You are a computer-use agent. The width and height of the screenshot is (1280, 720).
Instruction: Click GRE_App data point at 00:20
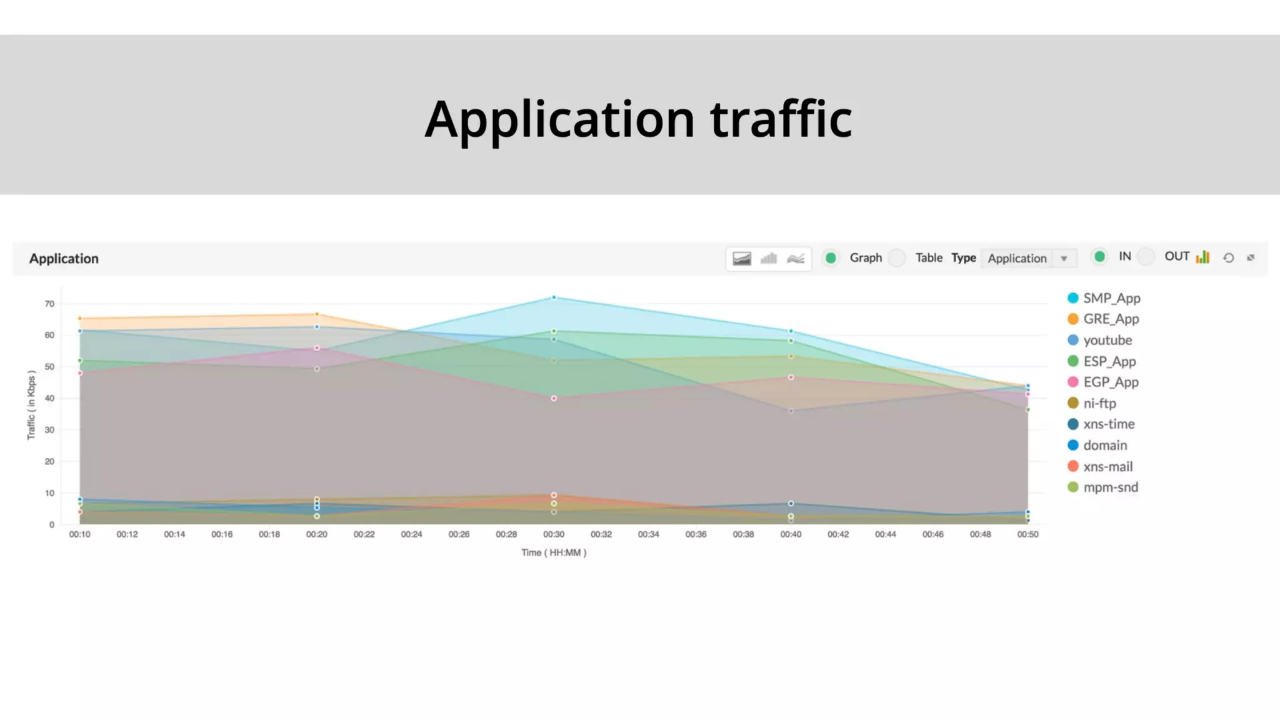317,314
